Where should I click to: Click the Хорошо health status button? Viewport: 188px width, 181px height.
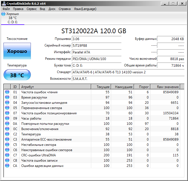point(17,51)
